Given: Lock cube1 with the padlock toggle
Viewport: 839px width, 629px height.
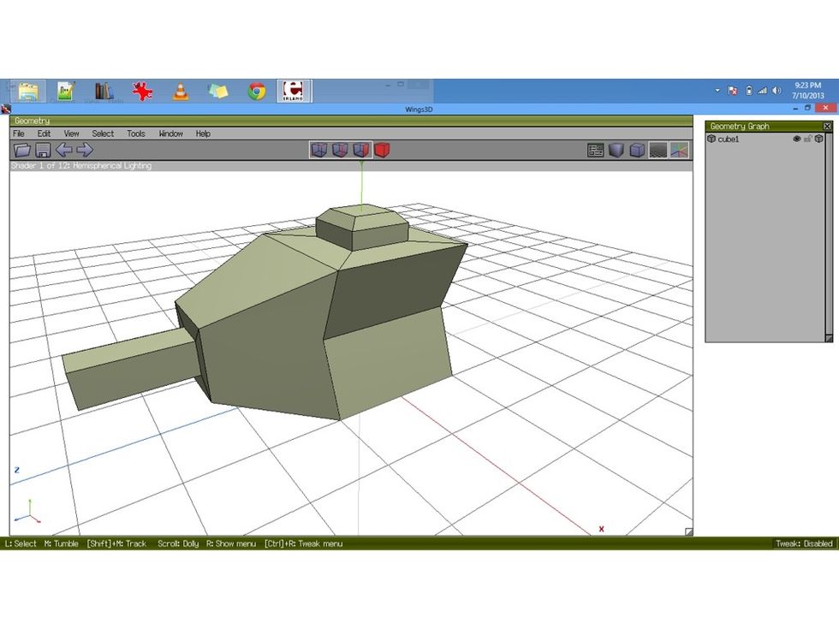Looking at the screenshot, I should 808,138.
